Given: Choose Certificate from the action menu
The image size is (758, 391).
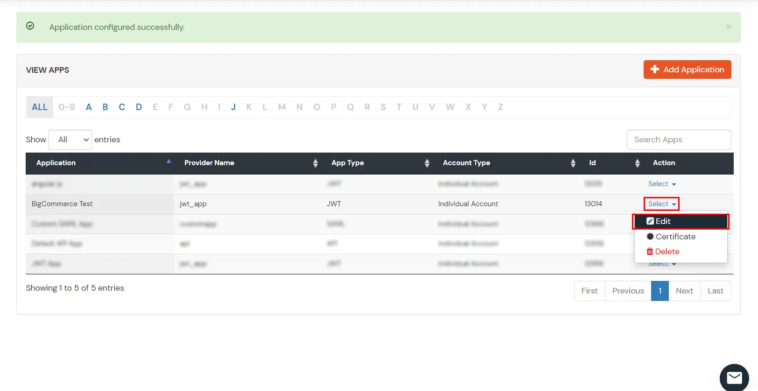Looking at the screenshot, I should 681,237.
